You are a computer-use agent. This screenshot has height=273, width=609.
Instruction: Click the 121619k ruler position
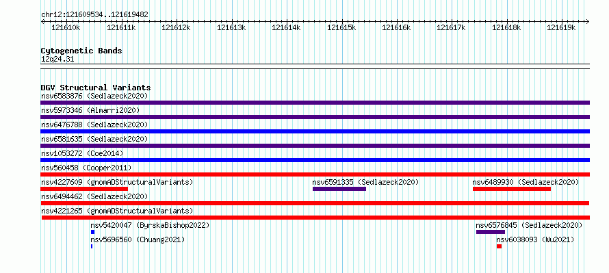(562, 27)
